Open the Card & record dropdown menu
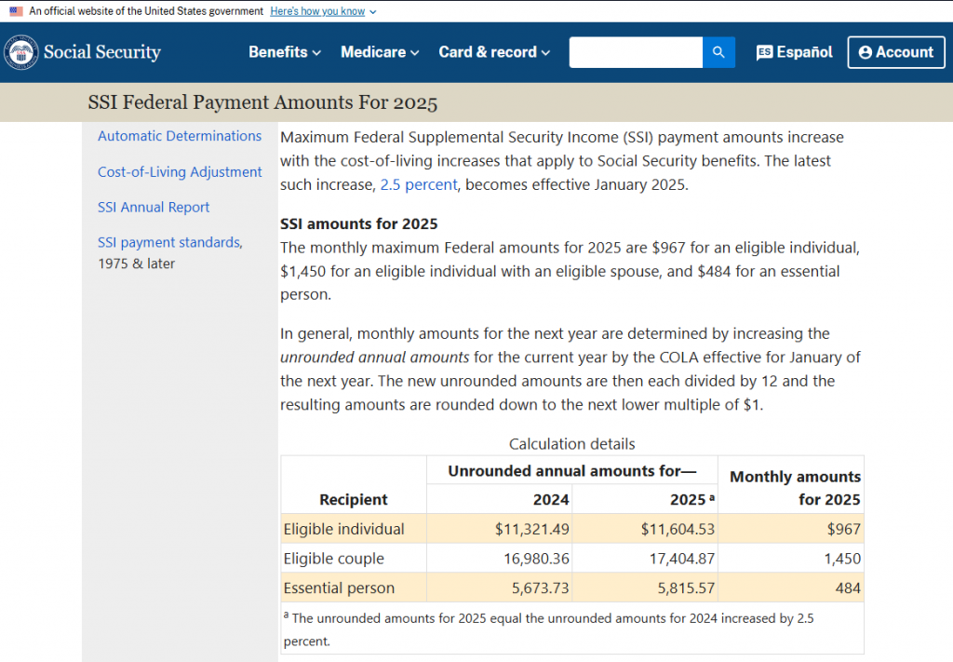The image size is (953, 662). click(494, 52)
